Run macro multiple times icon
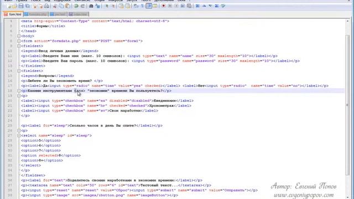Image resolution: width=354 pixels, height=199 pixels. point(183,6)
